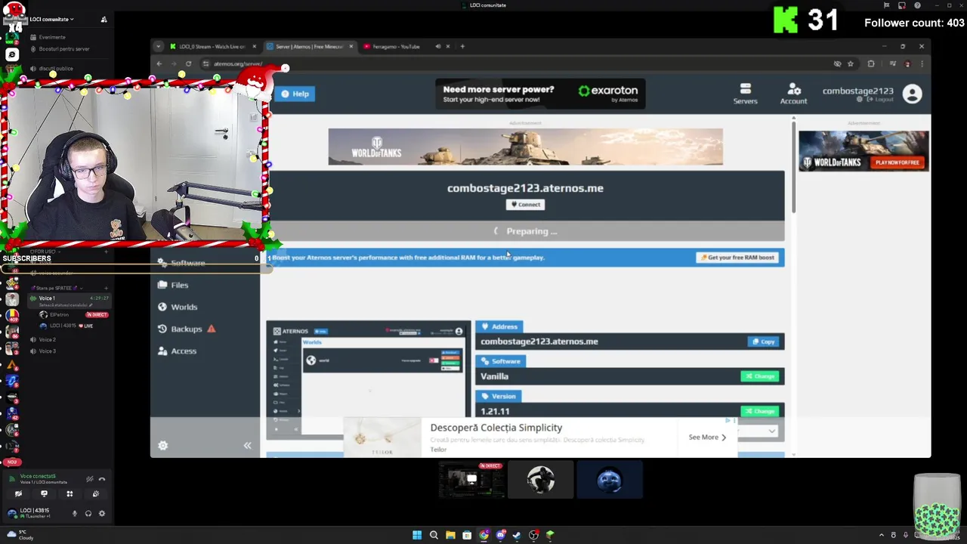
Task: Click the invite people icon in Discord
Action: pyautogui.click(x=104, y=19)
